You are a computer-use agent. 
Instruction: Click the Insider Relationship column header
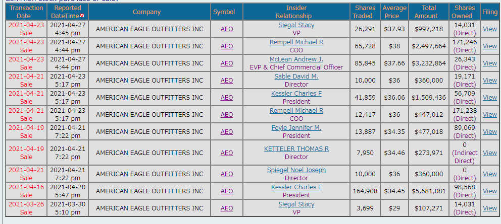click(296, 12)
